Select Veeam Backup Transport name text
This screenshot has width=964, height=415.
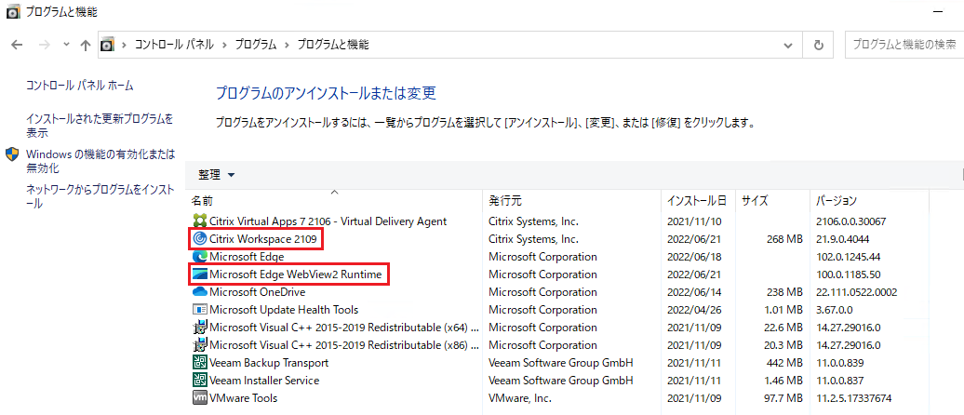point(269,363)
